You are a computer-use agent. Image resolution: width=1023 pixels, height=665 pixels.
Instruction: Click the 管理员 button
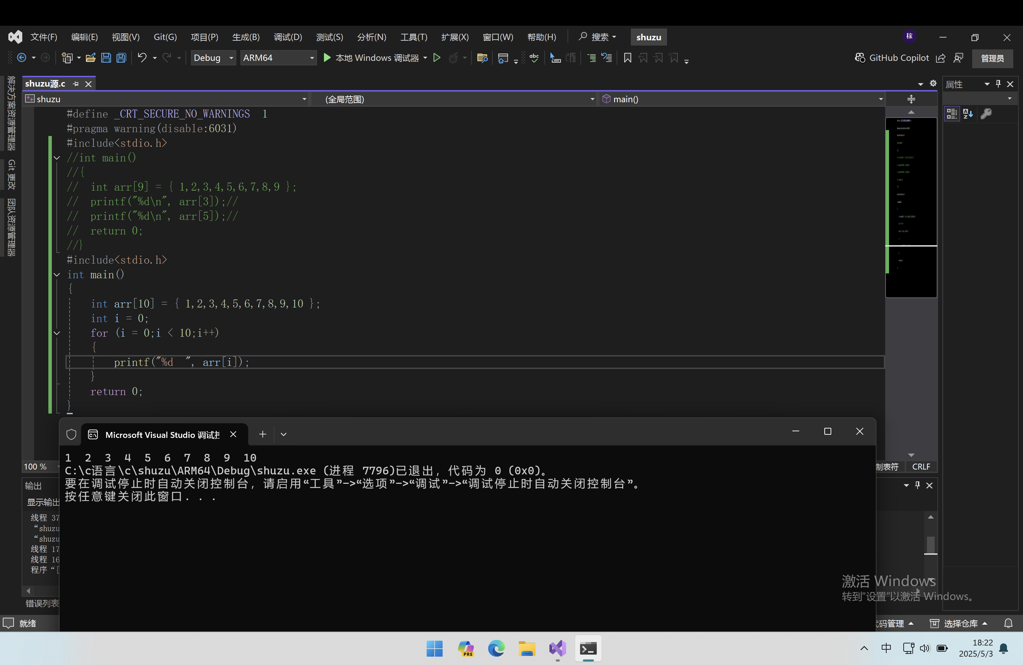coord(992,58)
